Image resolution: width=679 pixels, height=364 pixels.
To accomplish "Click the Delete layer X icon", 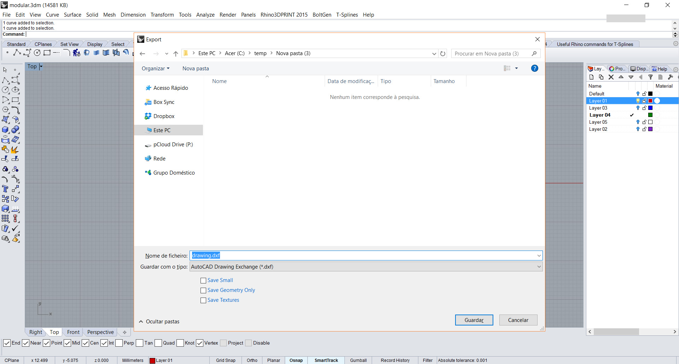I will tap(611, 77).
